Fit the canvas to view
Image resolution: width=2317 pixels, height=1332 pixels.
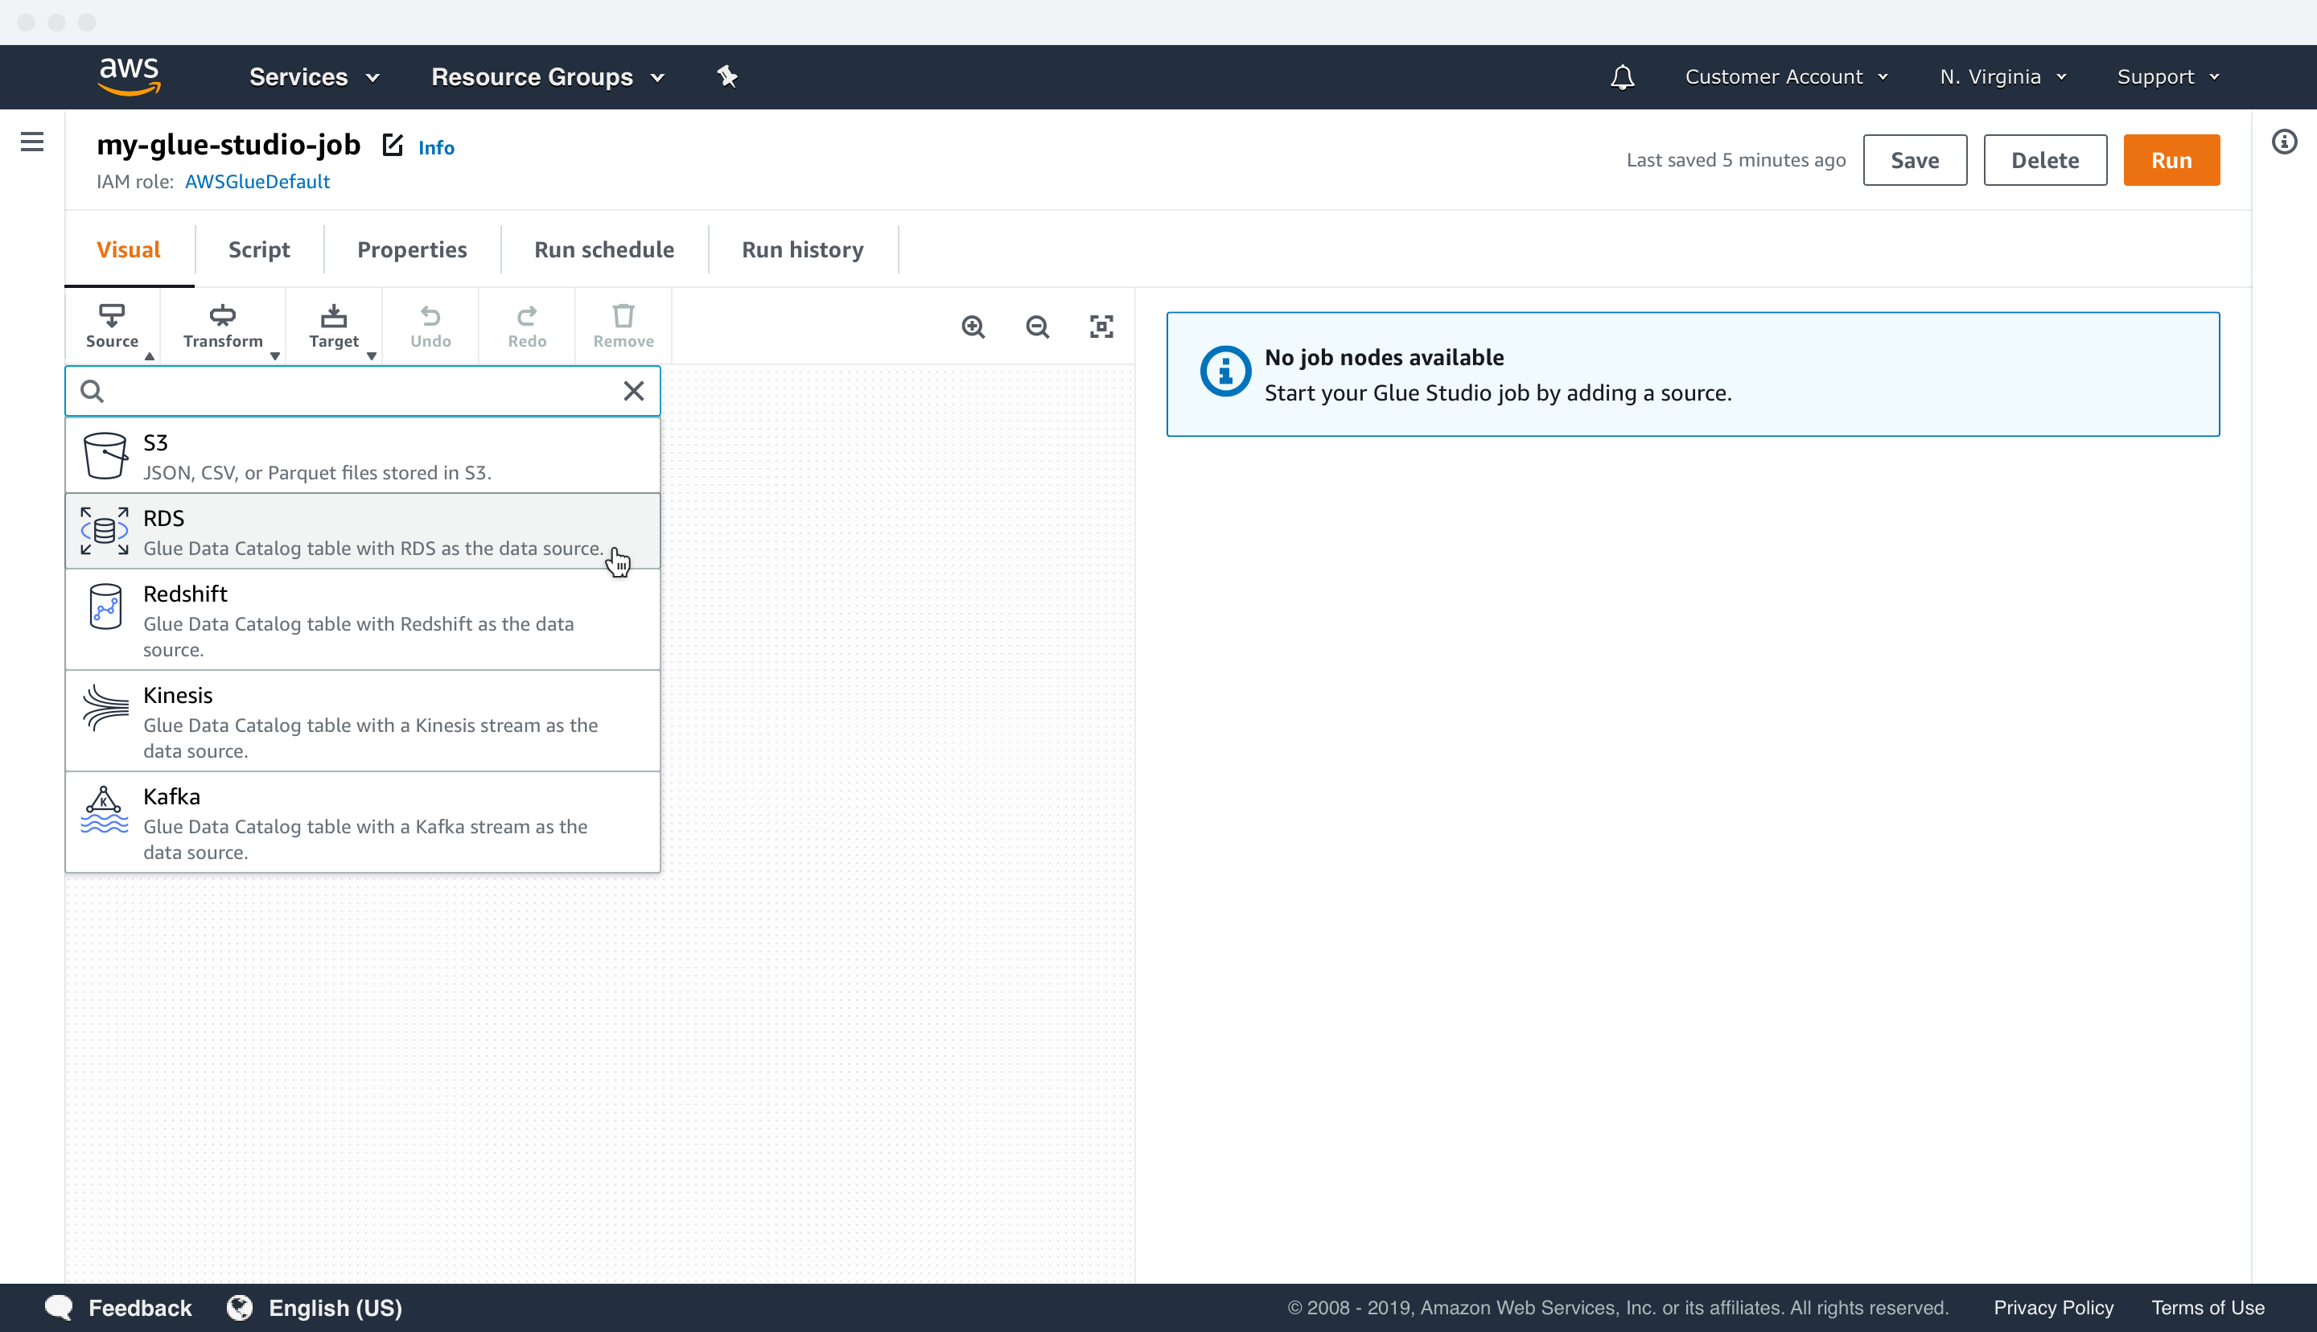(1101, 327)
